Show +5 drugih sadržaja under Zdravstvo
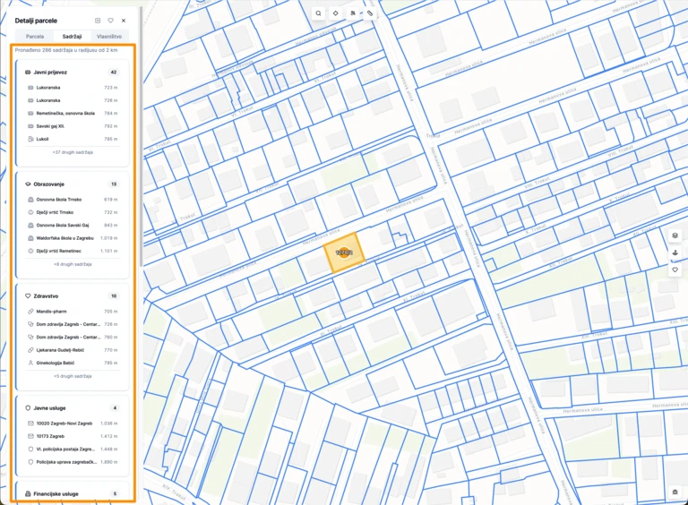 tap(73, 376)
